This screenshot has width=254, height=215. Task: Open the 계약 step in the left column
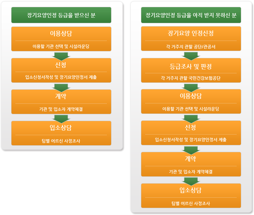click(61, 102)
